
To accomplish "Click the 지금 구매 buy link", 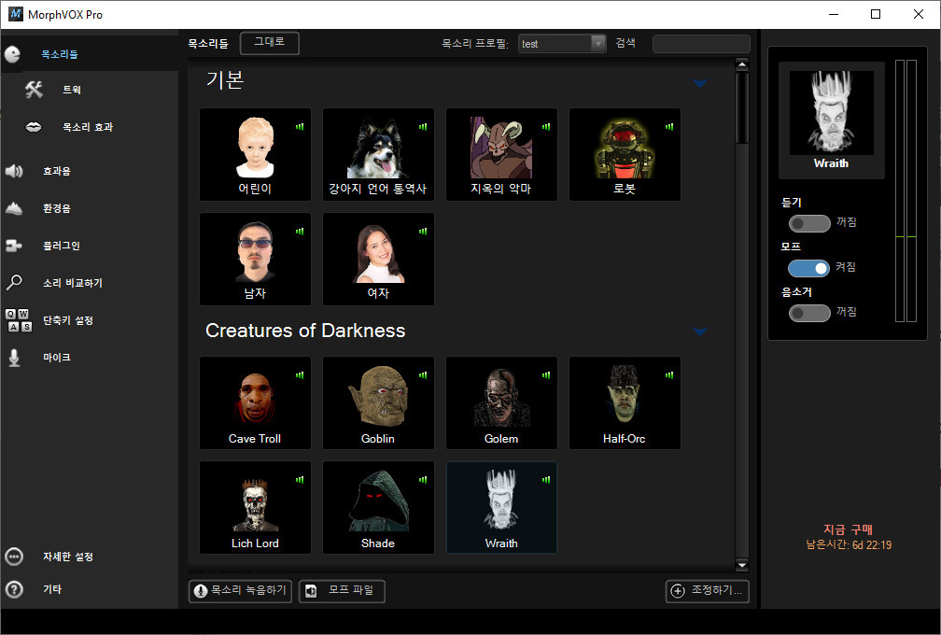I will coord(848,529).
